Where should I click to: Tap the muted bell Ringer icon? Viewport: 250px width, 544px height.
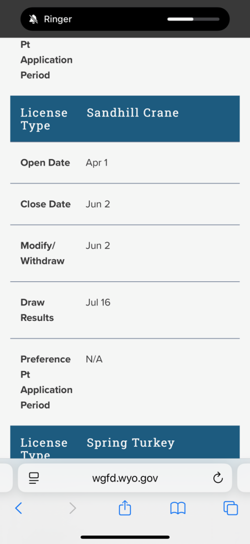click(x=33, y=19)
